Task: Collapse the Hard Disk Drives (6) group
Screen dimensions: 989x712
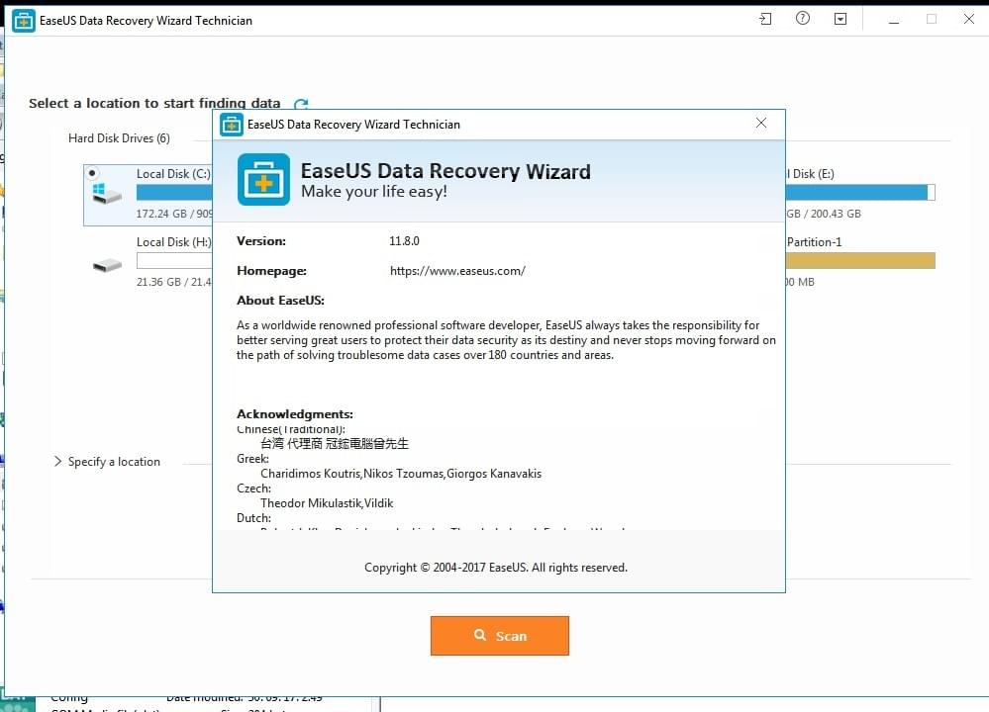Action: tap(119, 138)
